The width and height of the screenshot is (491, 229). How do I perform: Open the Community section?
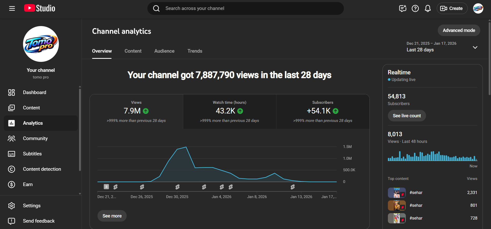click(x=35, y=139)
